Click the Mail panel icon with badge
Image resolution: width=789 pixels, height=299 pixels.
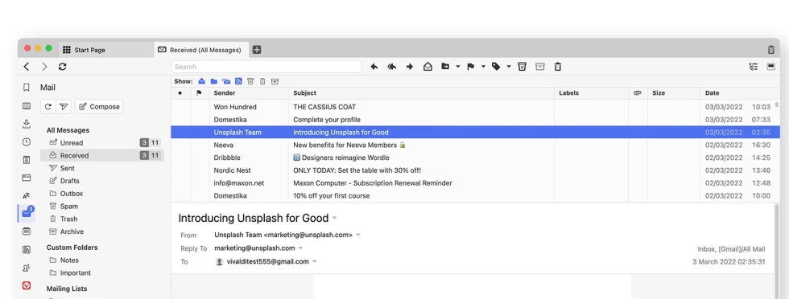point(27,213)
